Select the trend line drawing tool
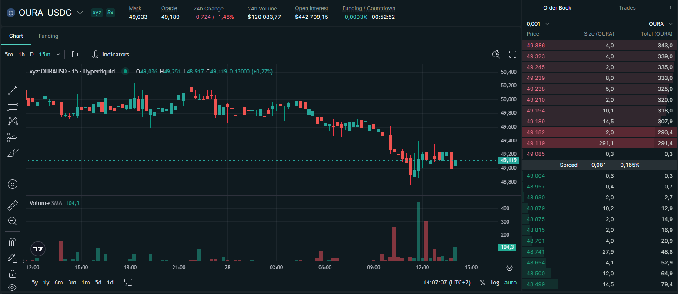 point(13,90)
